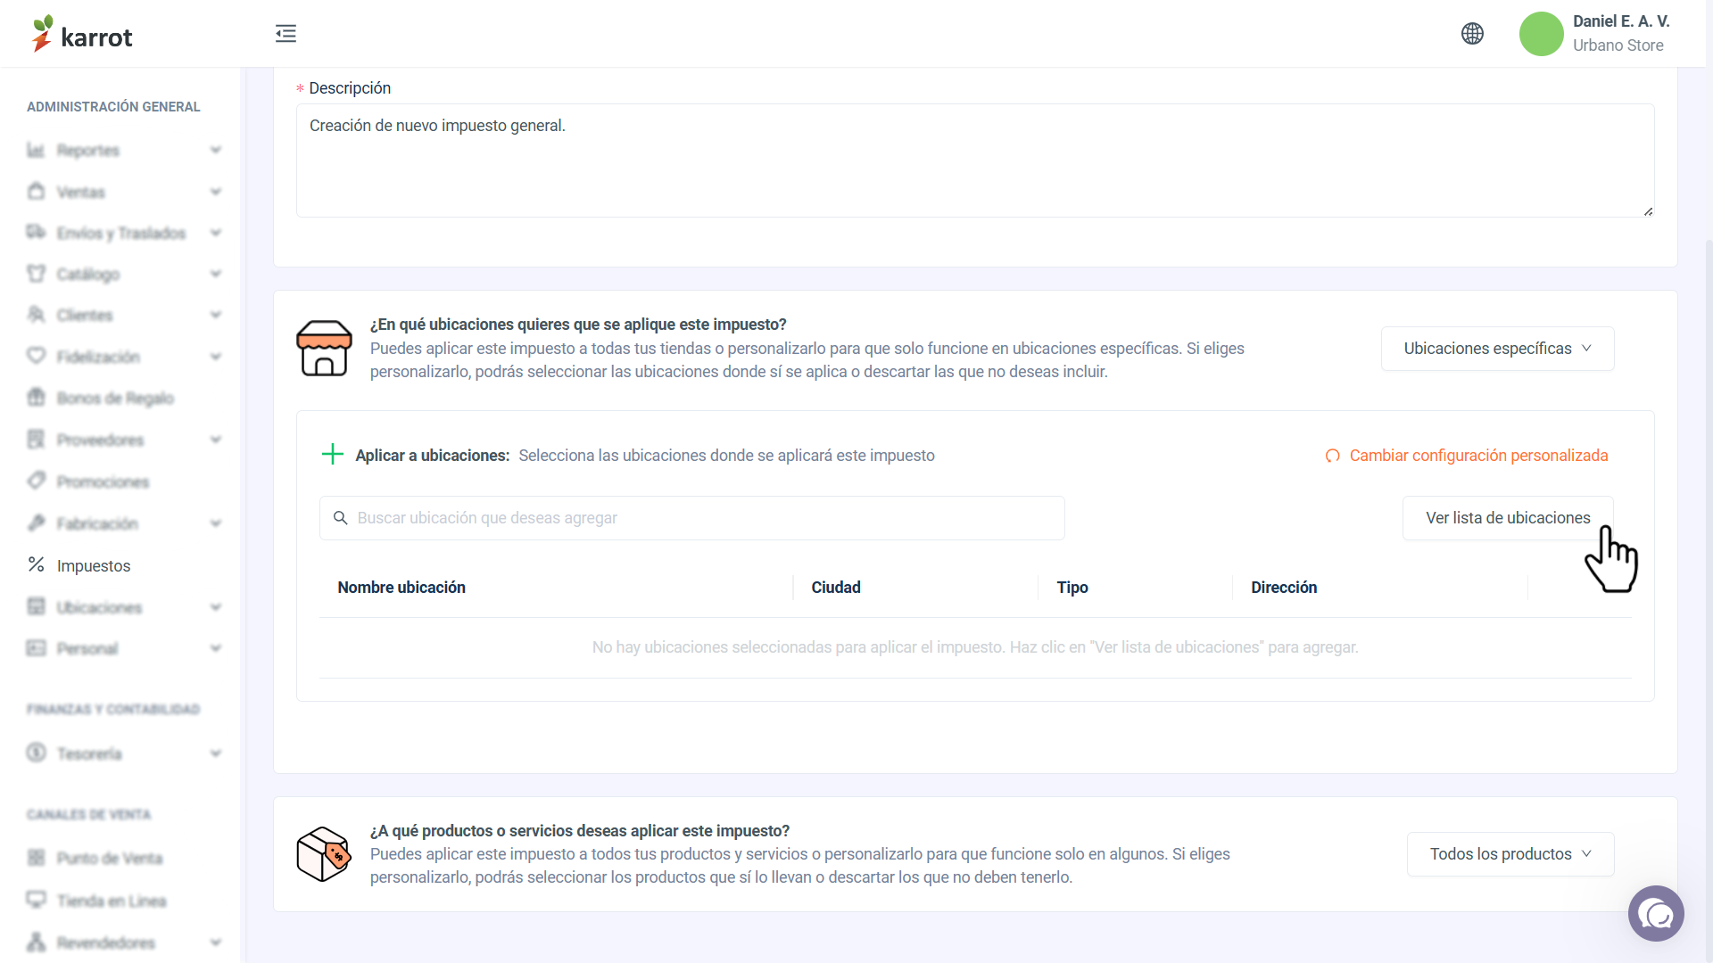This screenshot has width=1713, height=963.
Task: Open the Ubicaciones específicas dropdown
Action: coord(1497,349)
